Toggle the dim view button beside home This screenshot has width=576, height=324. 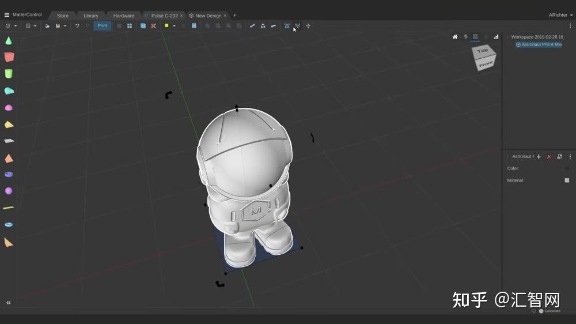[x=465, y=37]
